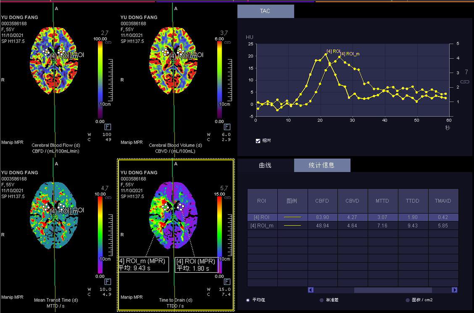This screenshot has width=474, height=313.
Task: Click the link icon beside Time to Drain colorbar
Action: click(x=228, y=198)
